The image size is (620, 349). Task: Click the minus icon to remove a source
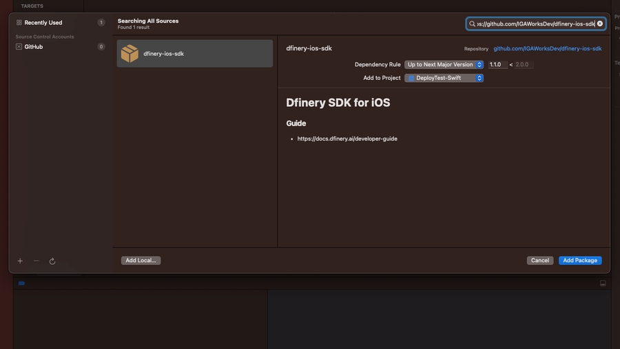36,261
